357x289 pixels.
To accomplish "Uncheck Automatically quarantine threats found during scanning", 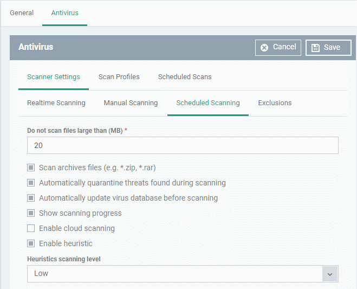I will coord(31,183).
